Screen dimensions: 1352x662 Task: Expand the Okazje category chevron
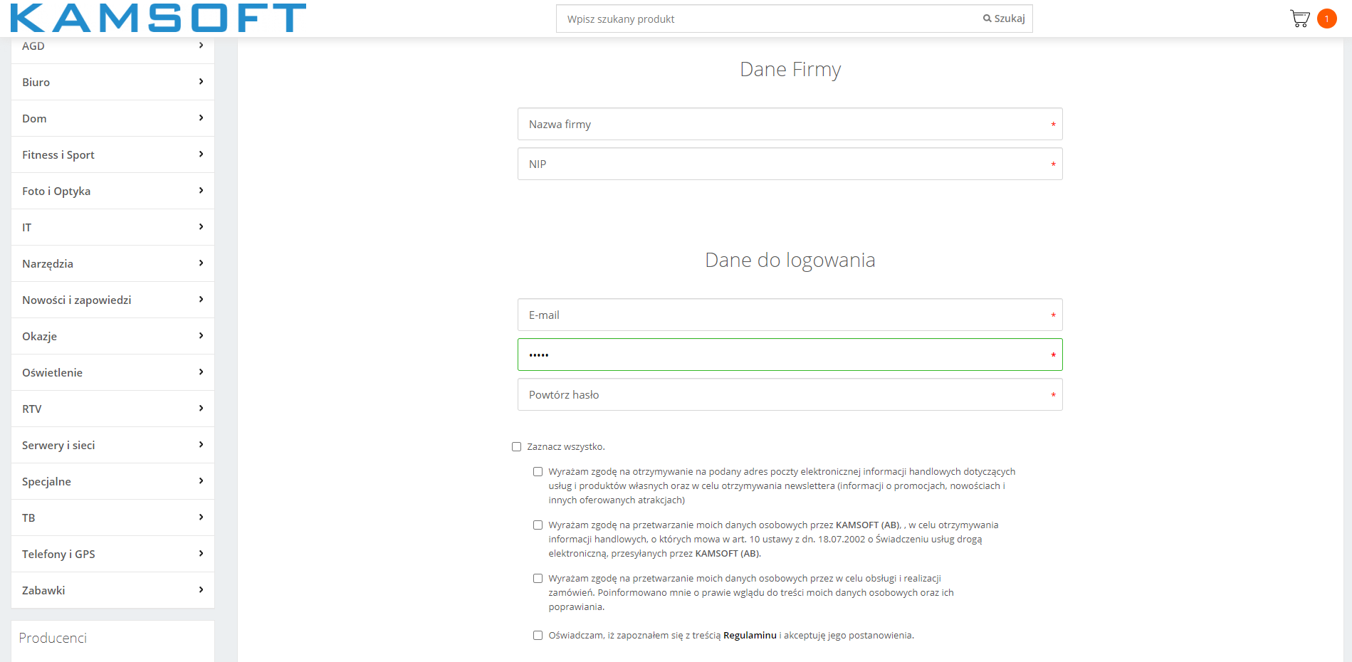(201, 336)
